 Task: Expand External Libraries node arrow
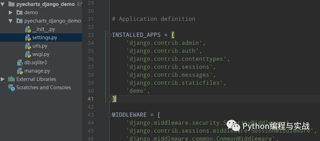pos(2,79)
